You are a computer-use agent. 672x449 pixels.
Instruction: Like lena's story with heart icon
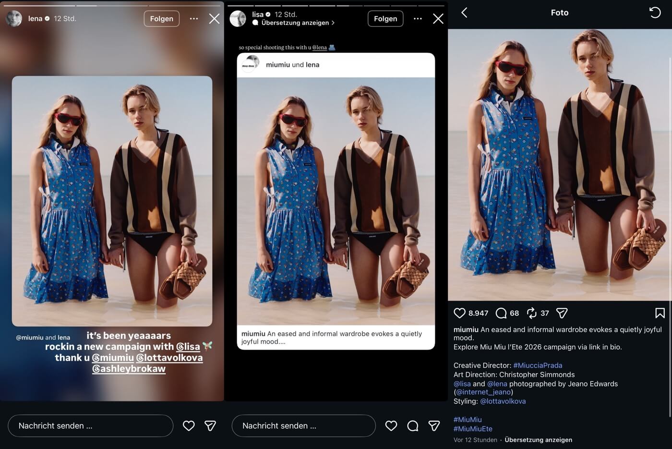(189, 425)
